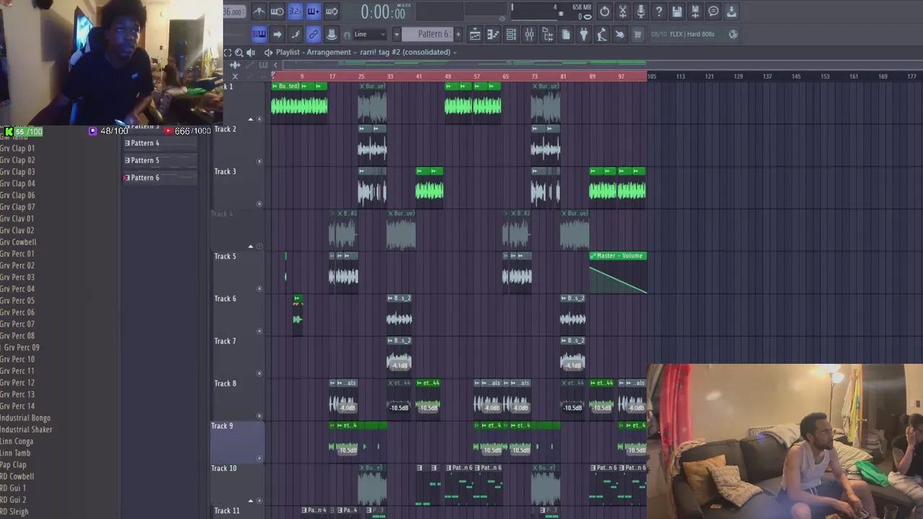Image resolution: width=923 pixels, height=519 pixels.
Task: Open the Playlist options menu arrow
Action: [x=268, y=52]
